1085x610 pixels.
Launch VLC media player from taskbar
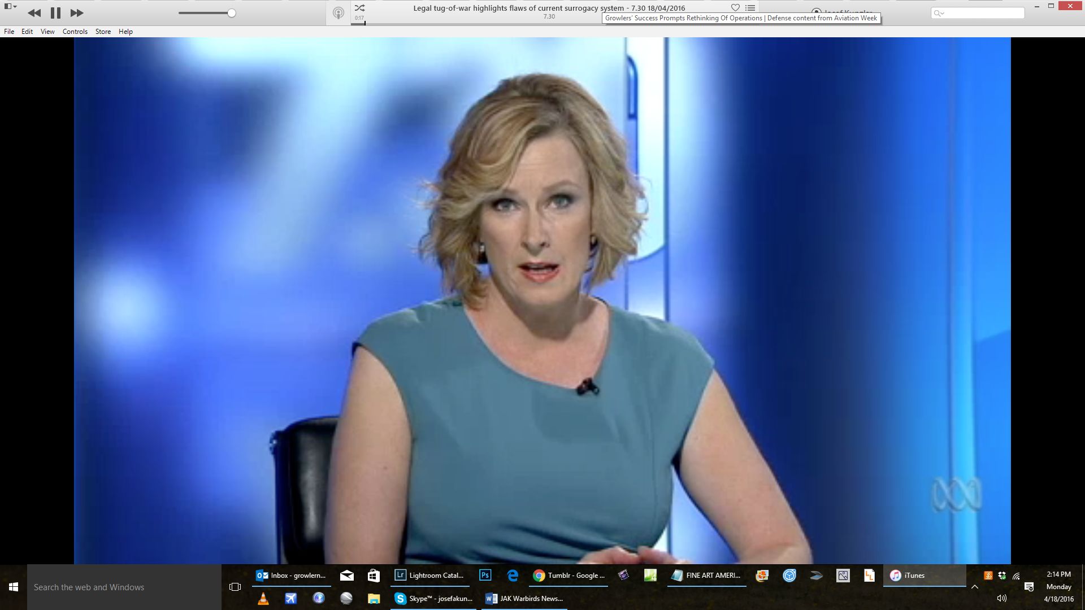coord(263,599)
